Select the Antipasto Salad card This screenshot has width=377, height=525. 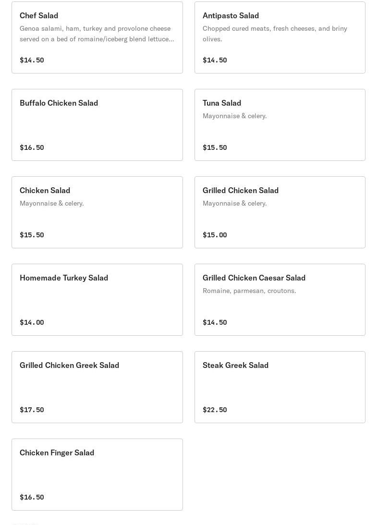[x=280, y=37]
